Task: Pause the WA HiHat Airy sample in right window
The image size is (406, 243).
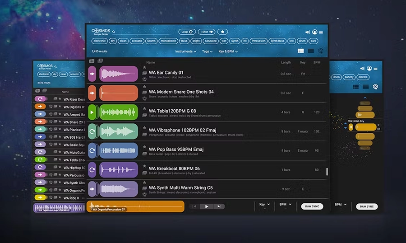Action: (x=351, y=127)
